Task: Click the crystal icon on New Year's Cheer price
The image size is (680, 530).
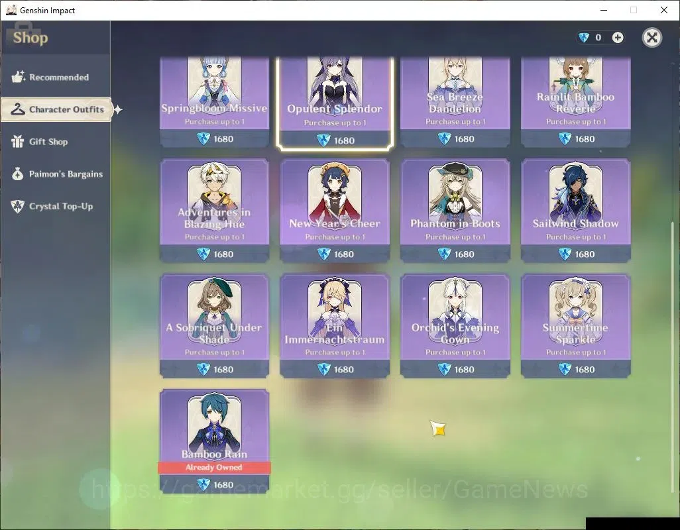Action: [324, 254]
